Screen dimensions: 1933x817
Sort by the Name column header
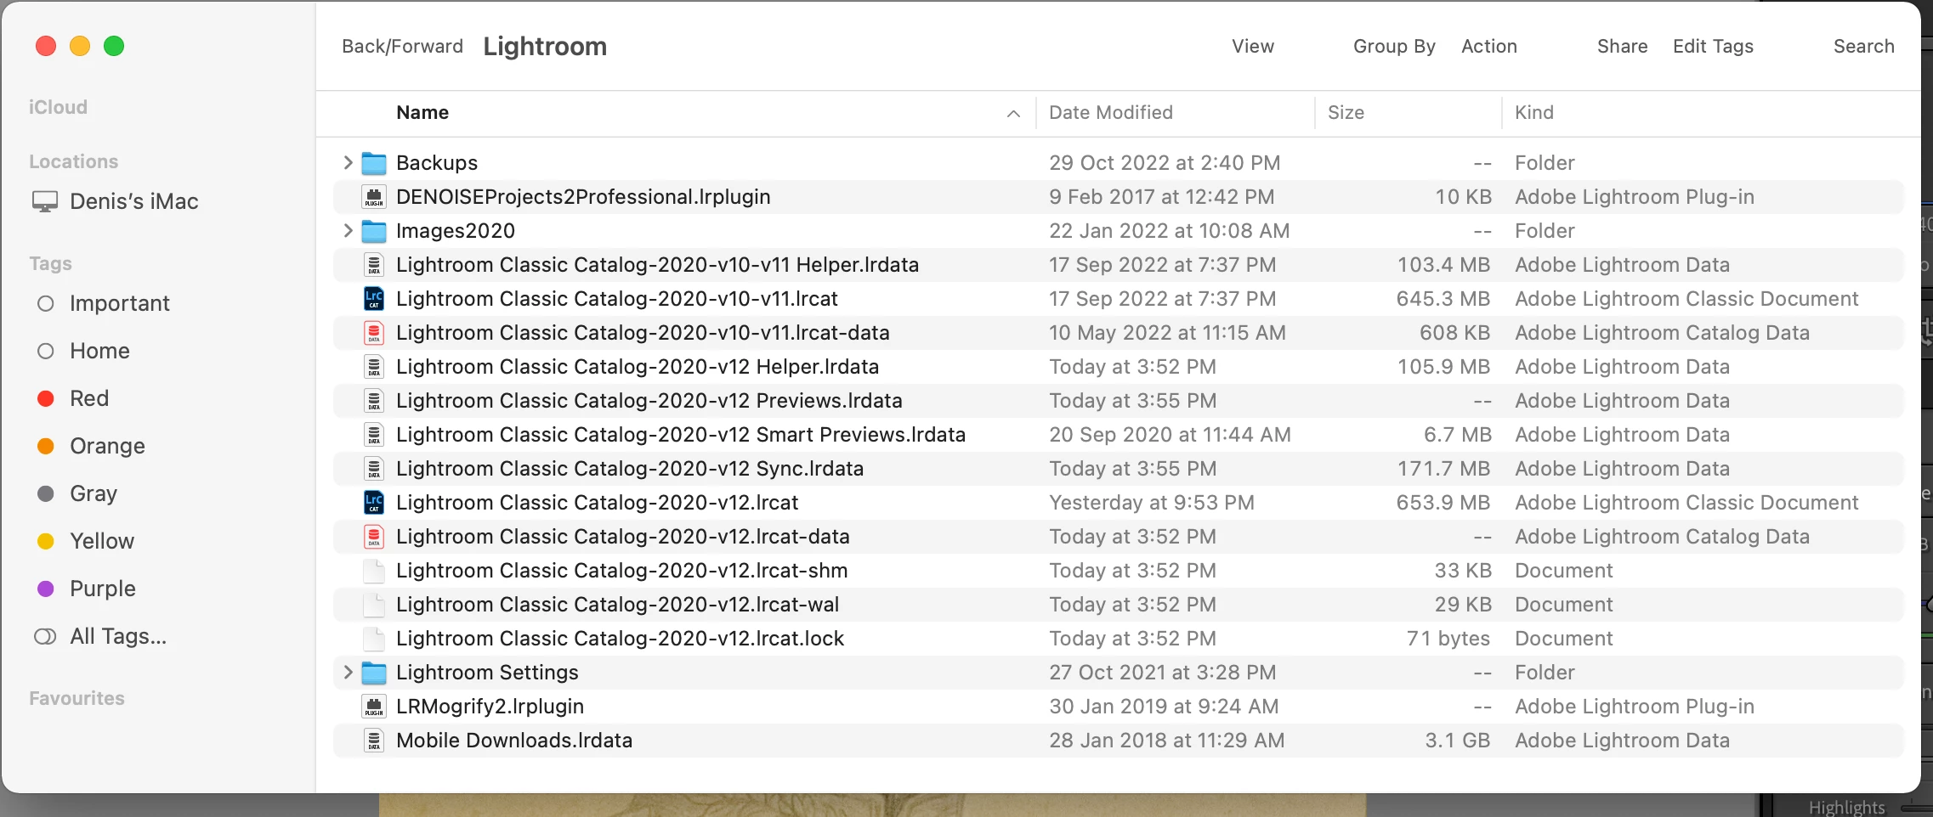(422, 113)
